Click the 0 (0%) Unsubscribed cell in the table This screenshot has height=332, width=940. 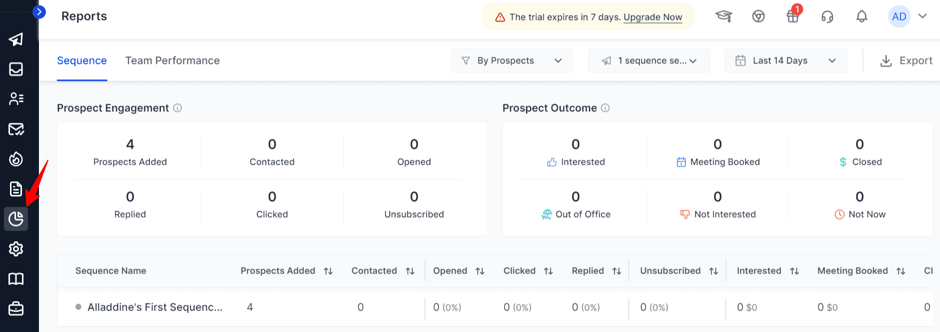(654, 308)
